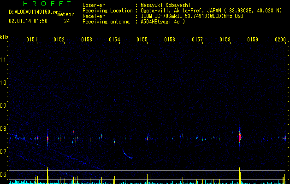Click the 0157 time marker
This screenshot has width=290, height=184.
pyautogui.click(x=197, y=40)
